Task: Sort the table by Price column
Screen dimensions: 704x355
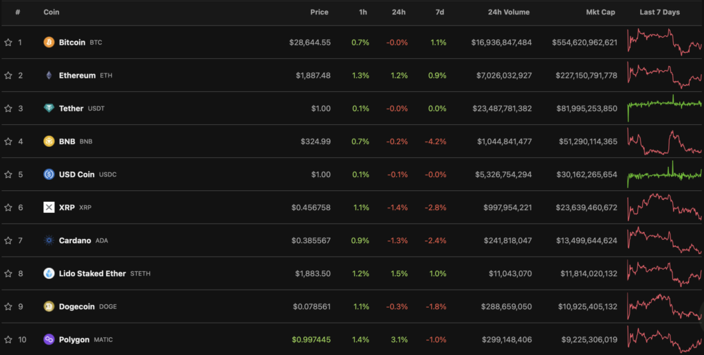Action: (319, 12)
